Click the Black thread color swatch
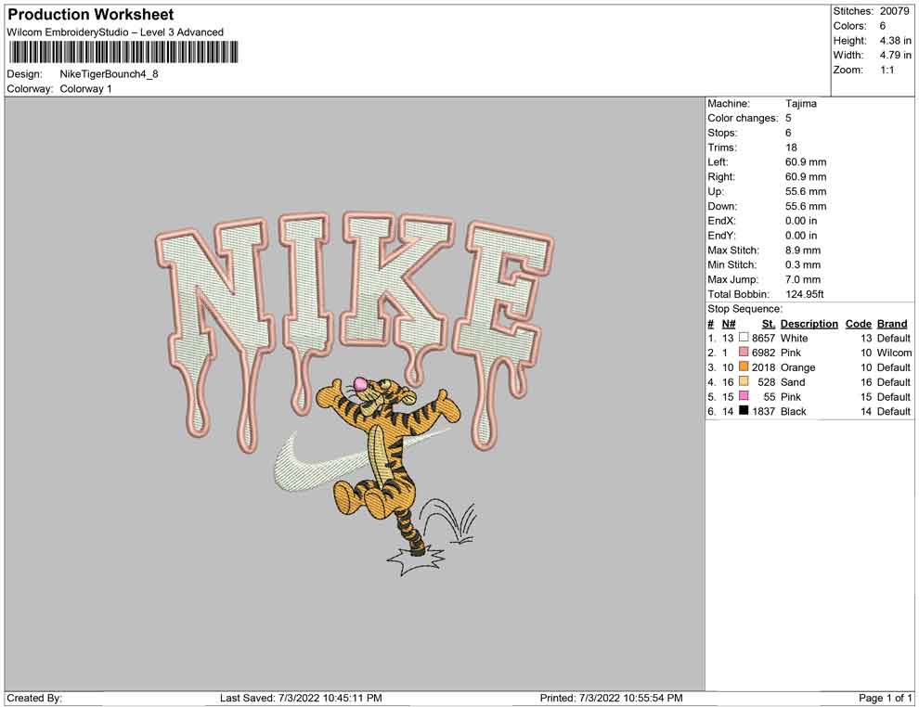This screenshot has width=919, height=707. (x=744, y=411)
